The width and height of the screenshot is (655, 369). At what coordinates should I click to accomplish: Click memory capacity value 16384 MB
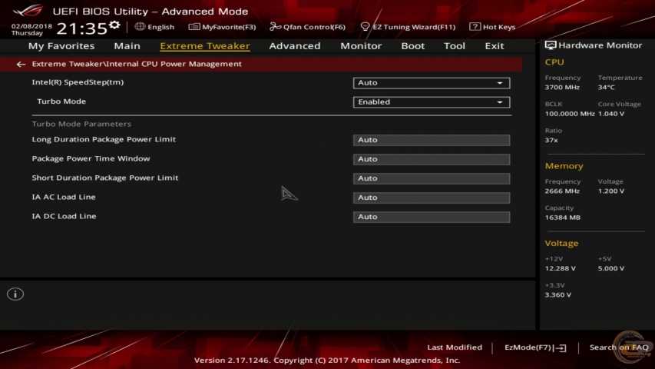pos(563,218)
